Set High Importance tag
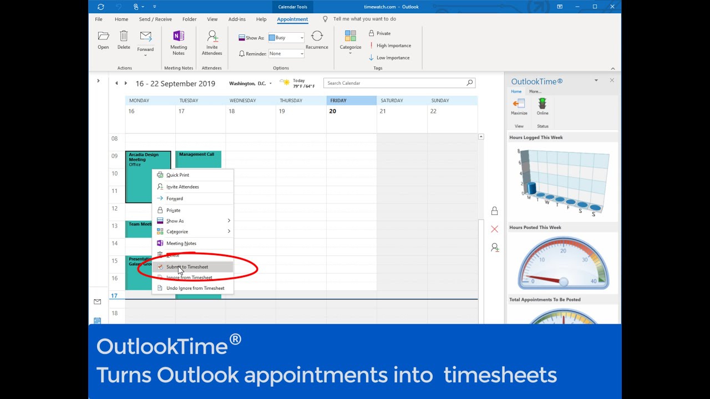Screen dimensions: 710x399 pos(390,45)
